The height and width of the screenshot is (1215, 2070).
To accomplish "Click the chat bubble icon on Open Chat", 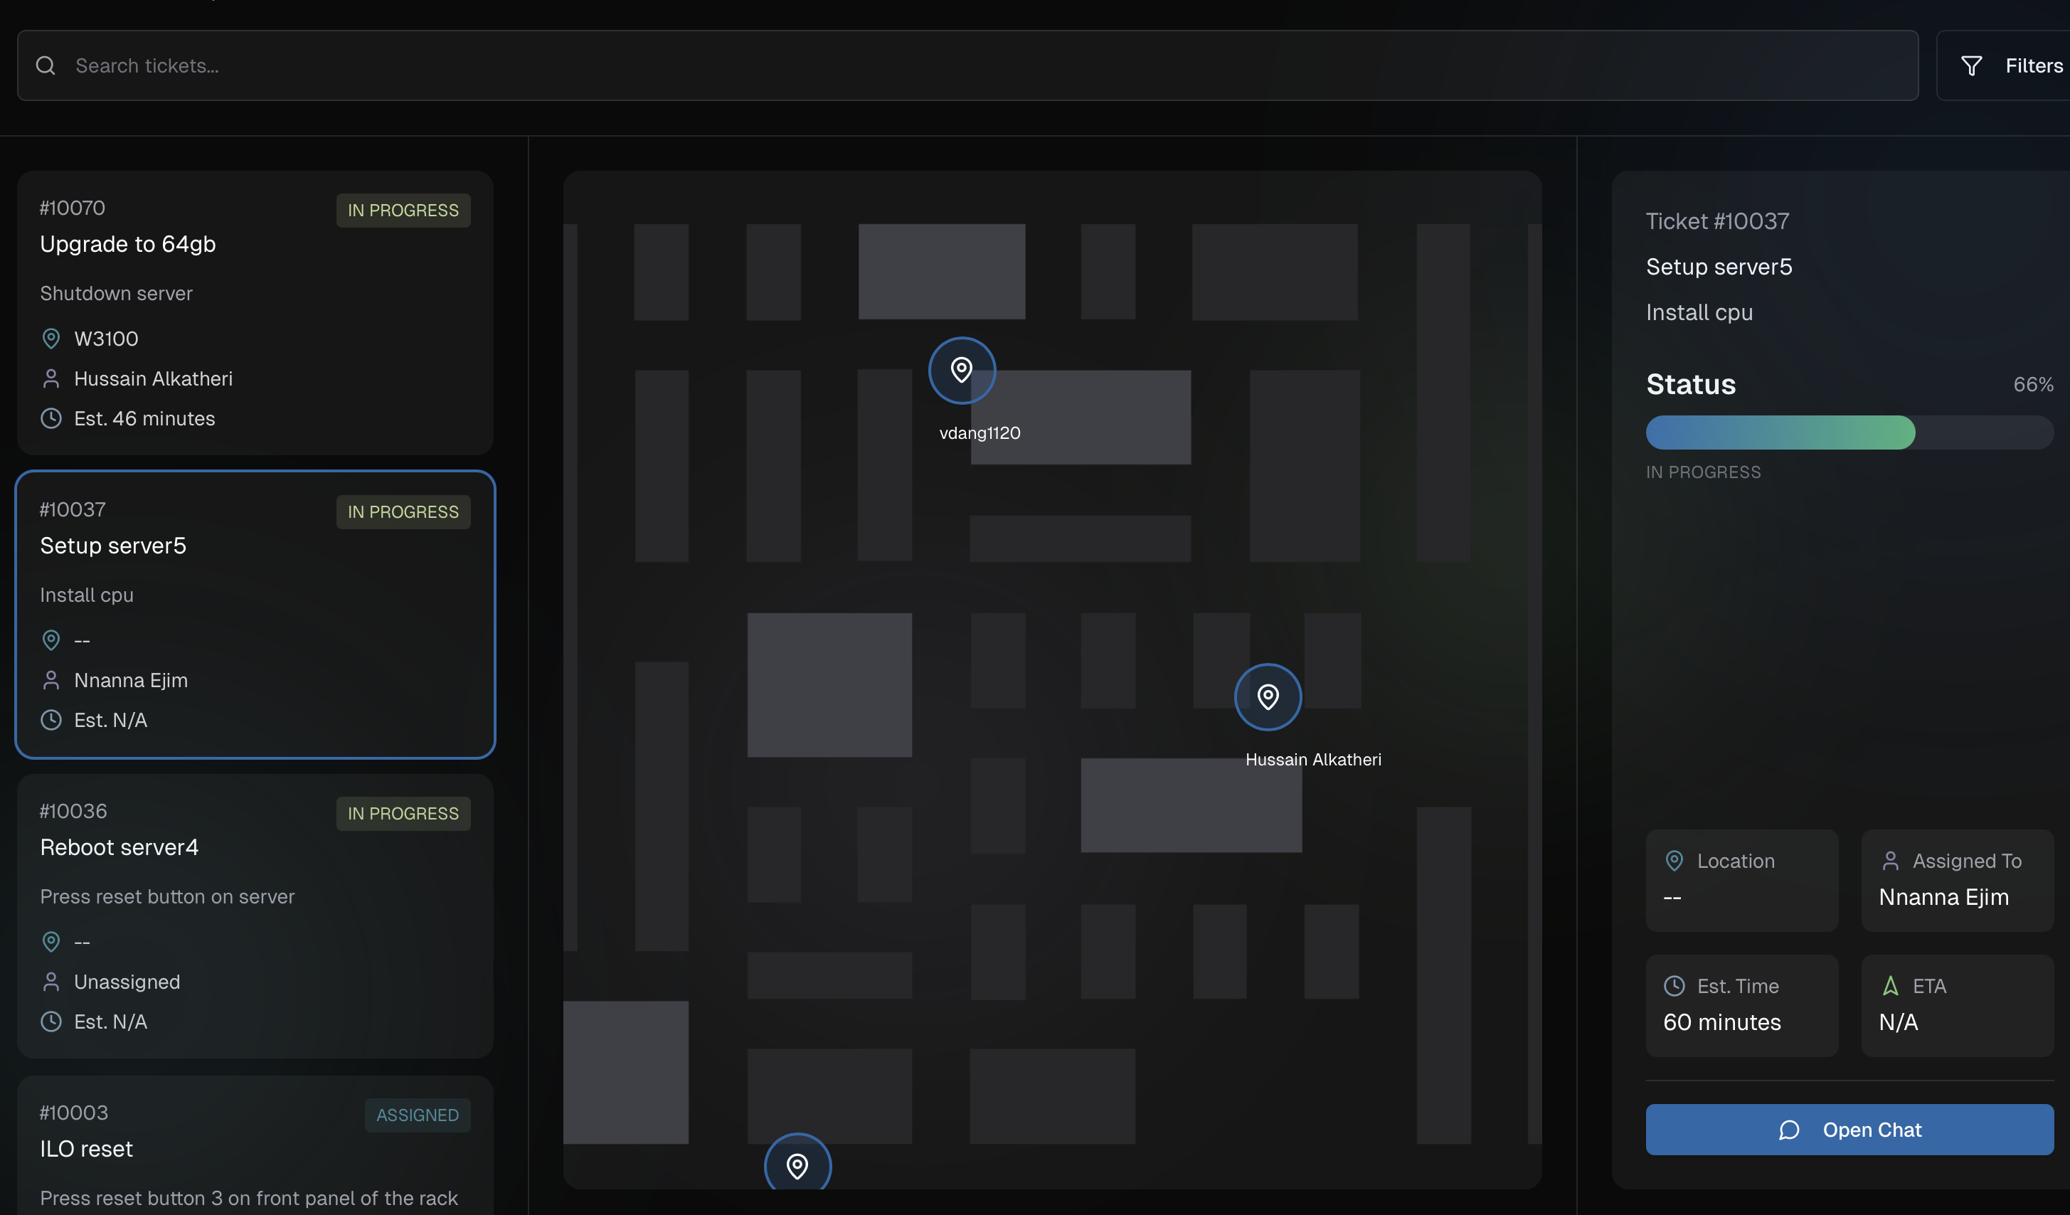I will 1788,1130.
